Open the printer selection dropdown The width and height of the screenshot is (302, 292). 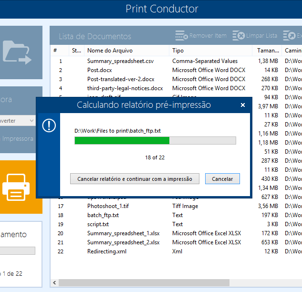click(x=18, y=121)
